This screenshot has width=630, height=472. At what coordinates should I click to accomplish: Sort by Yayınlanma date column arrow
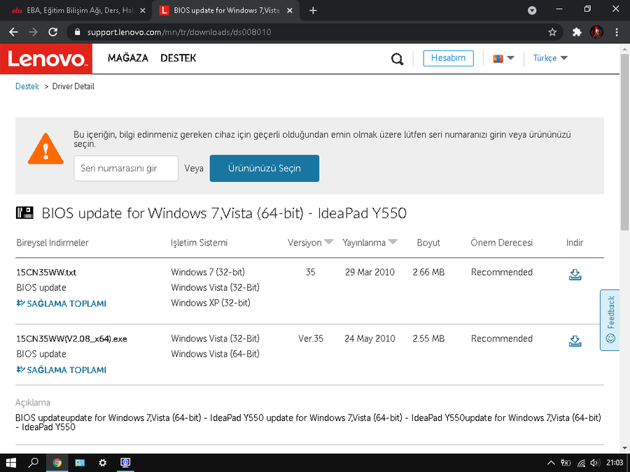click(x=393, y=243)
